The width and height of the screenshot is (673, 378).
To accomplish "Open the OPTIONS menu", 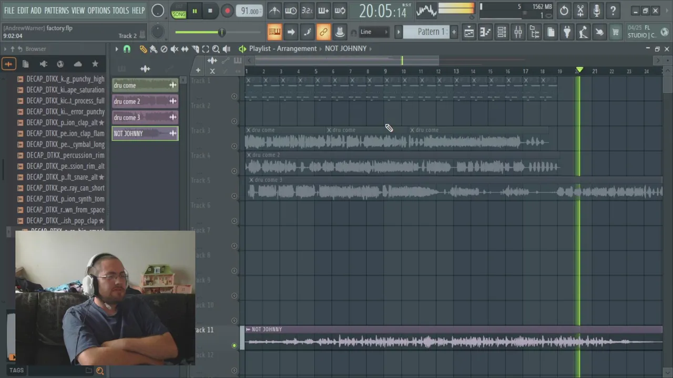I will point(99,10).
